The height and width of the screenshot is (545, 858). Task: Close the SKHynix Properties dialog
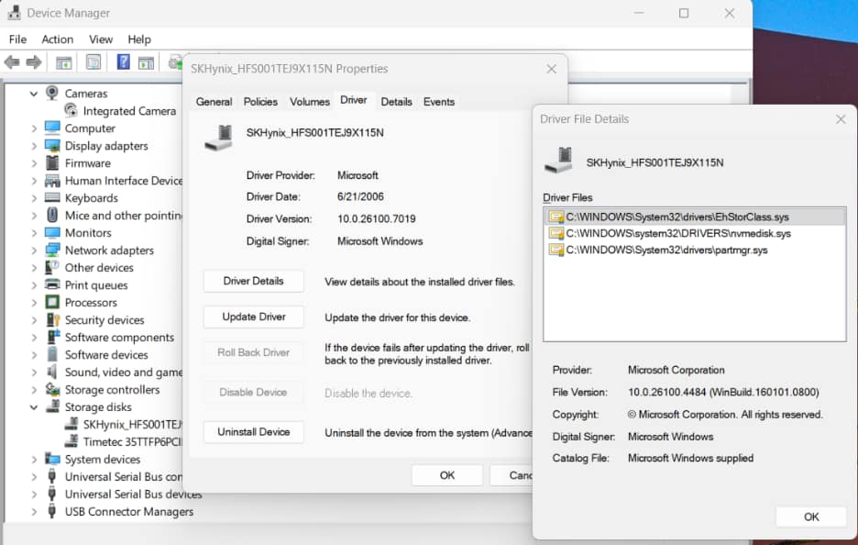(552, 69)
